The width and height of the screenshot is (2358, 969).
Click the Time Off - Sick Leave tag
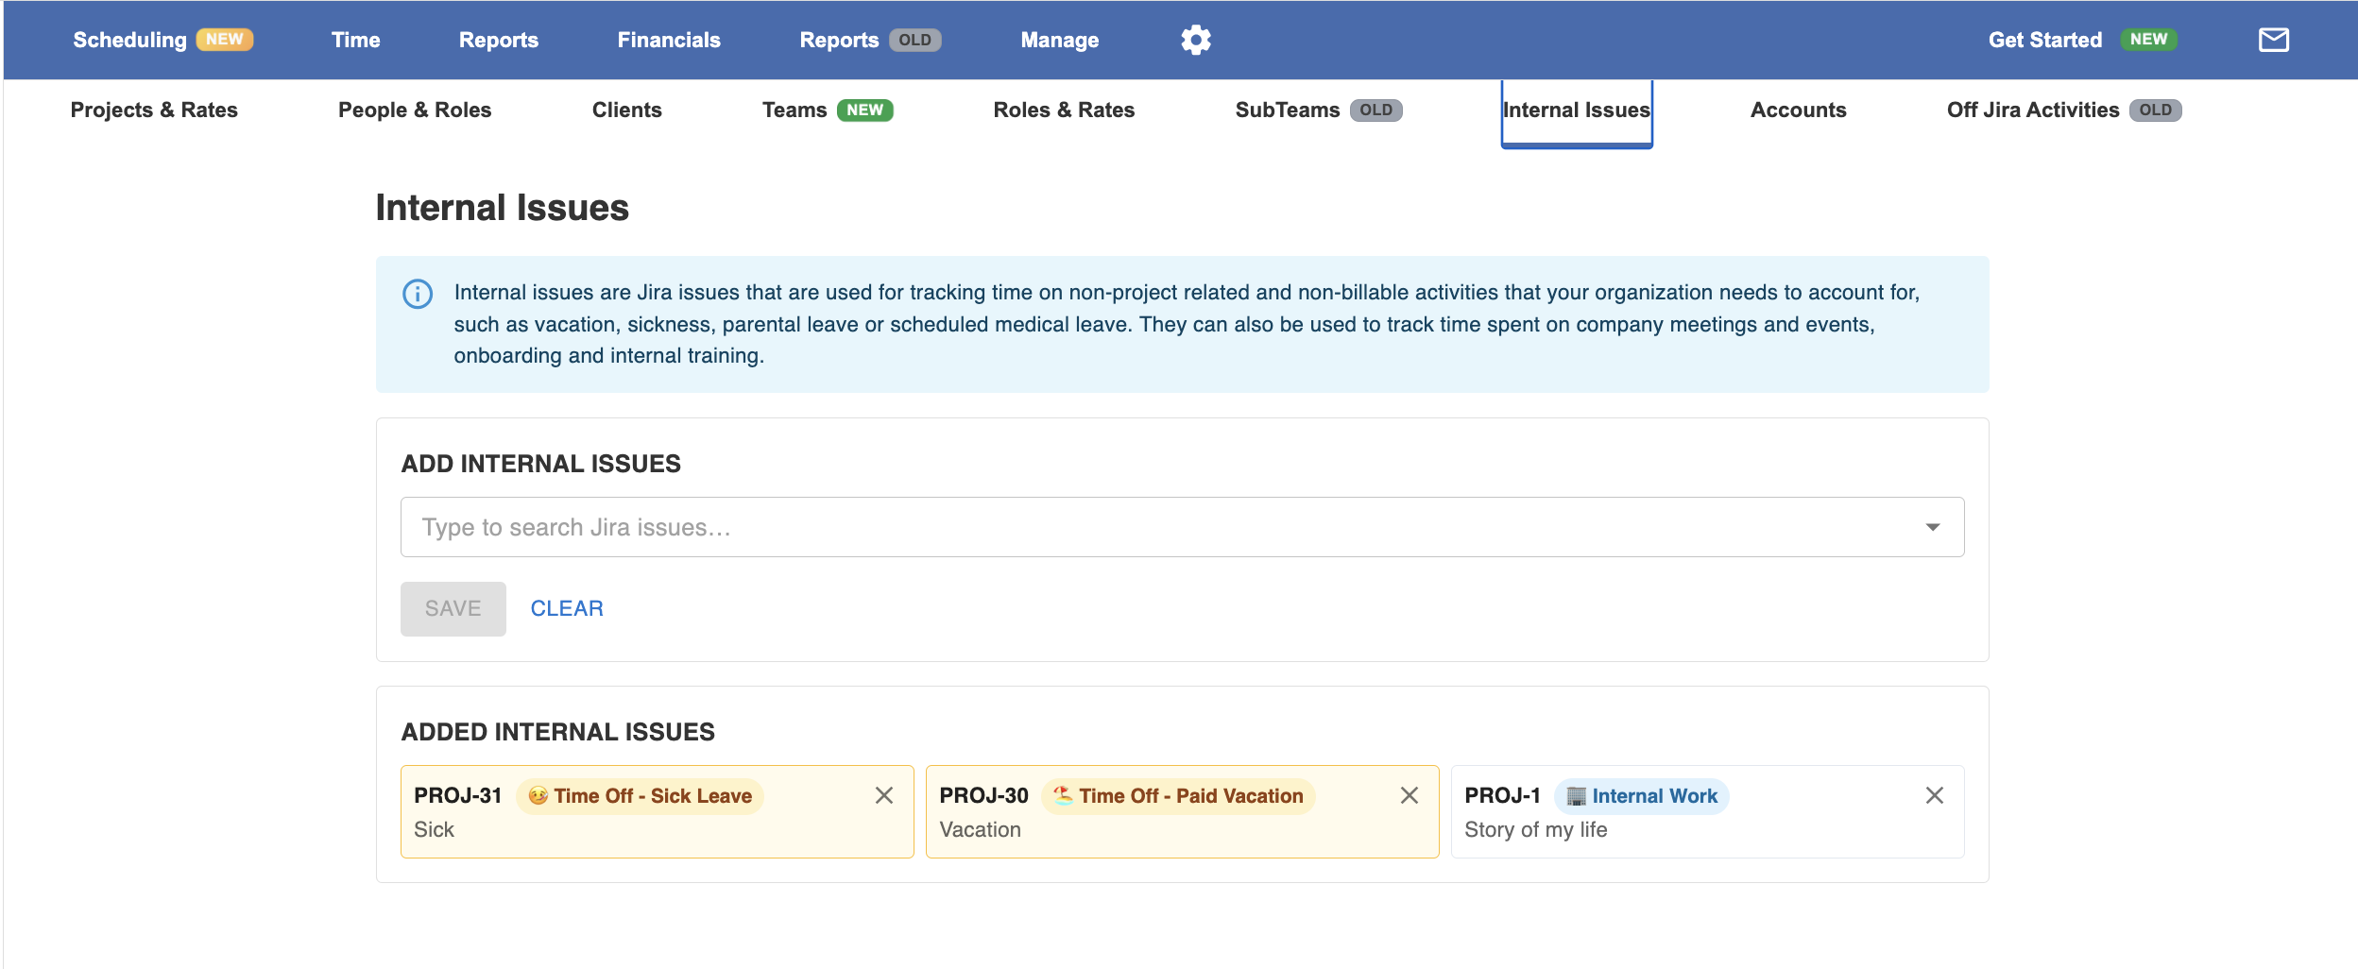(x=640, y=796)
